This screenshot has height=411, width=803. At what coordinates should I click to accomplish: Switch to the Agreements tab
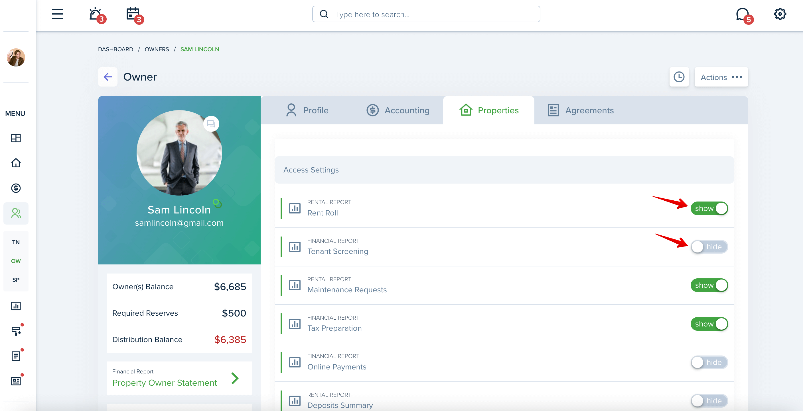(x=580, y=110)
